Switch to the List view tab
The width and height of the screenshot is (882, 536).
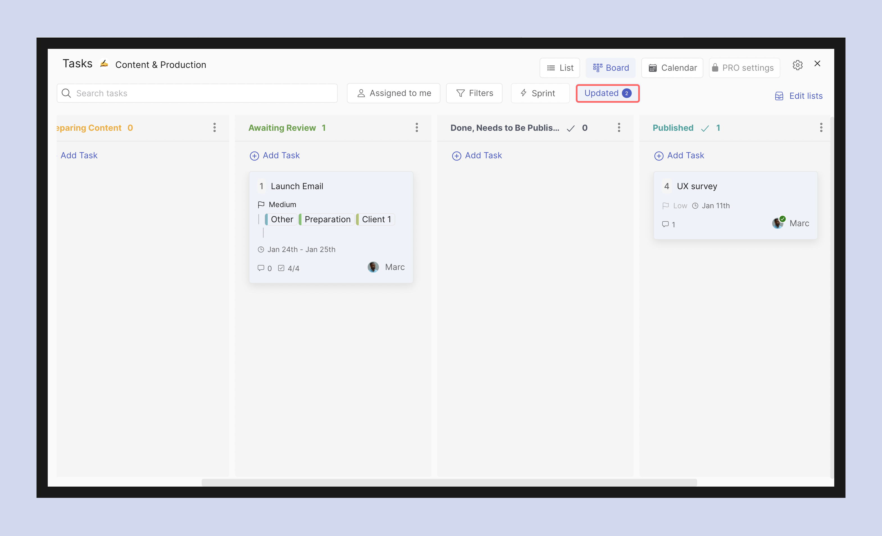[x=560, y=68]
